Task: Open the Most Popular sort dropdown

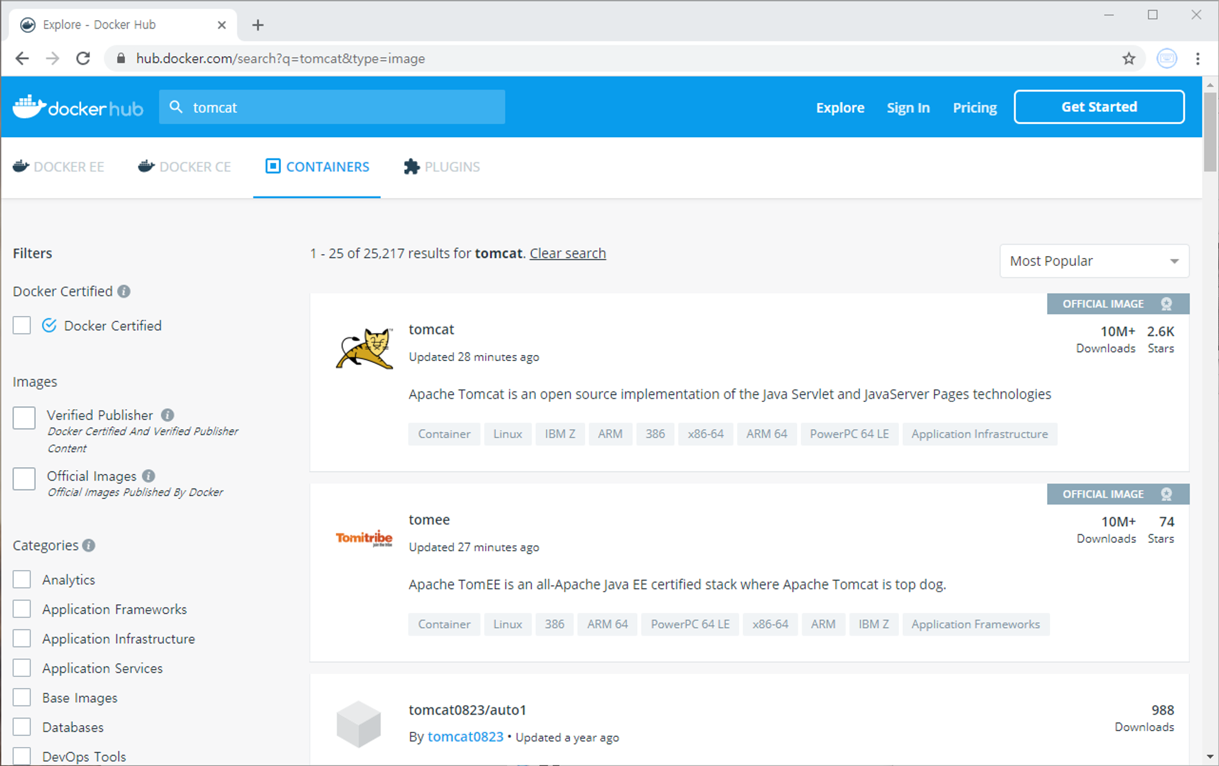Action: [1094, 261]
